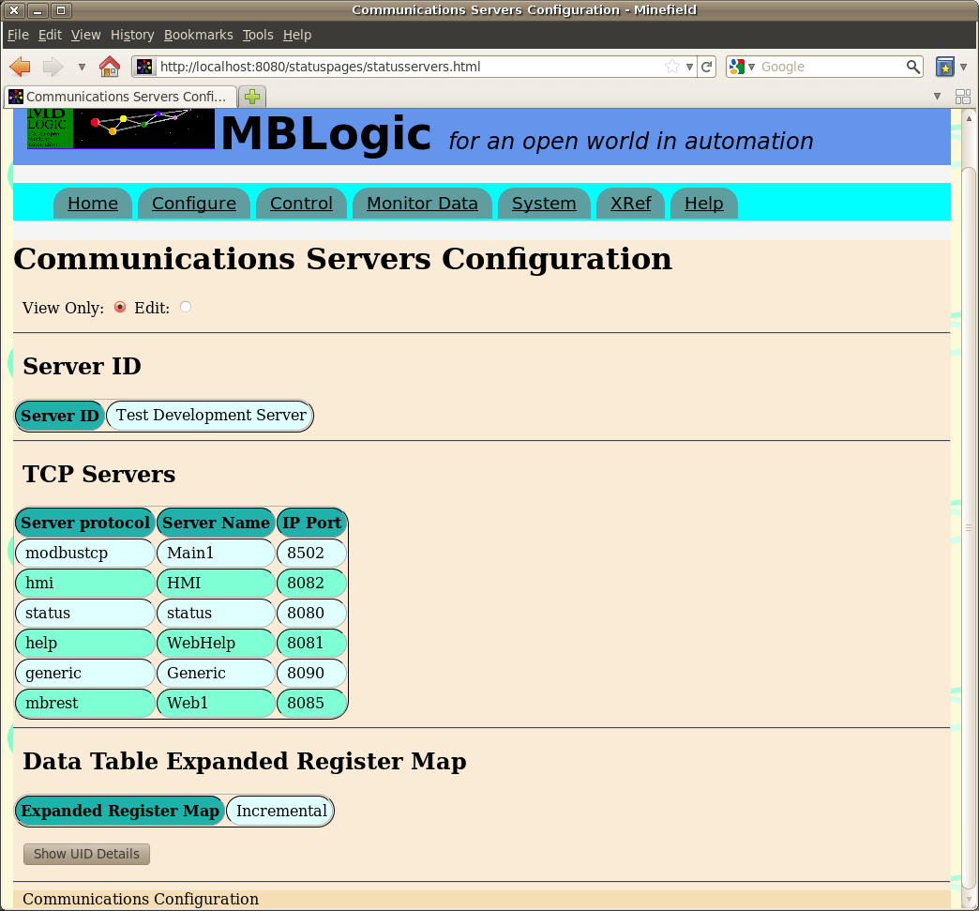Click the Expanded Register Map label cell
Screen dimensions: 979x911
tap(120, 811)
